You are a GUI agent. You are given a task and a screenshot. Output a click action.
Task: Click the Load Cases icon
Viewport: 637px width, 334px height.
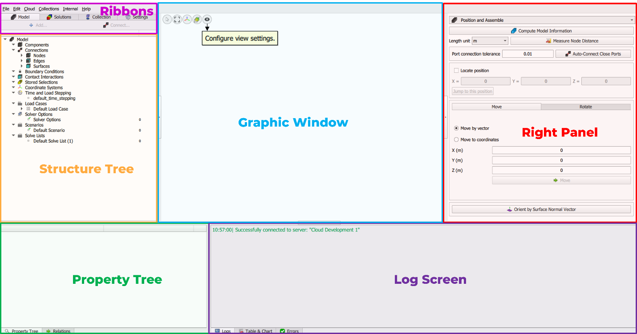click(x=20, y=103)
